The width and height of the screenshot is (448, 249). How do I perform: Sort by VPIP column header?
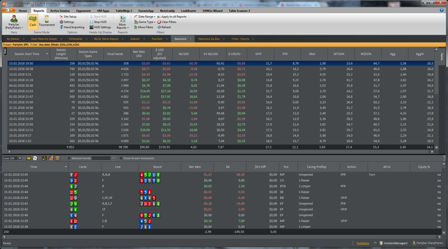pos(259,54)
